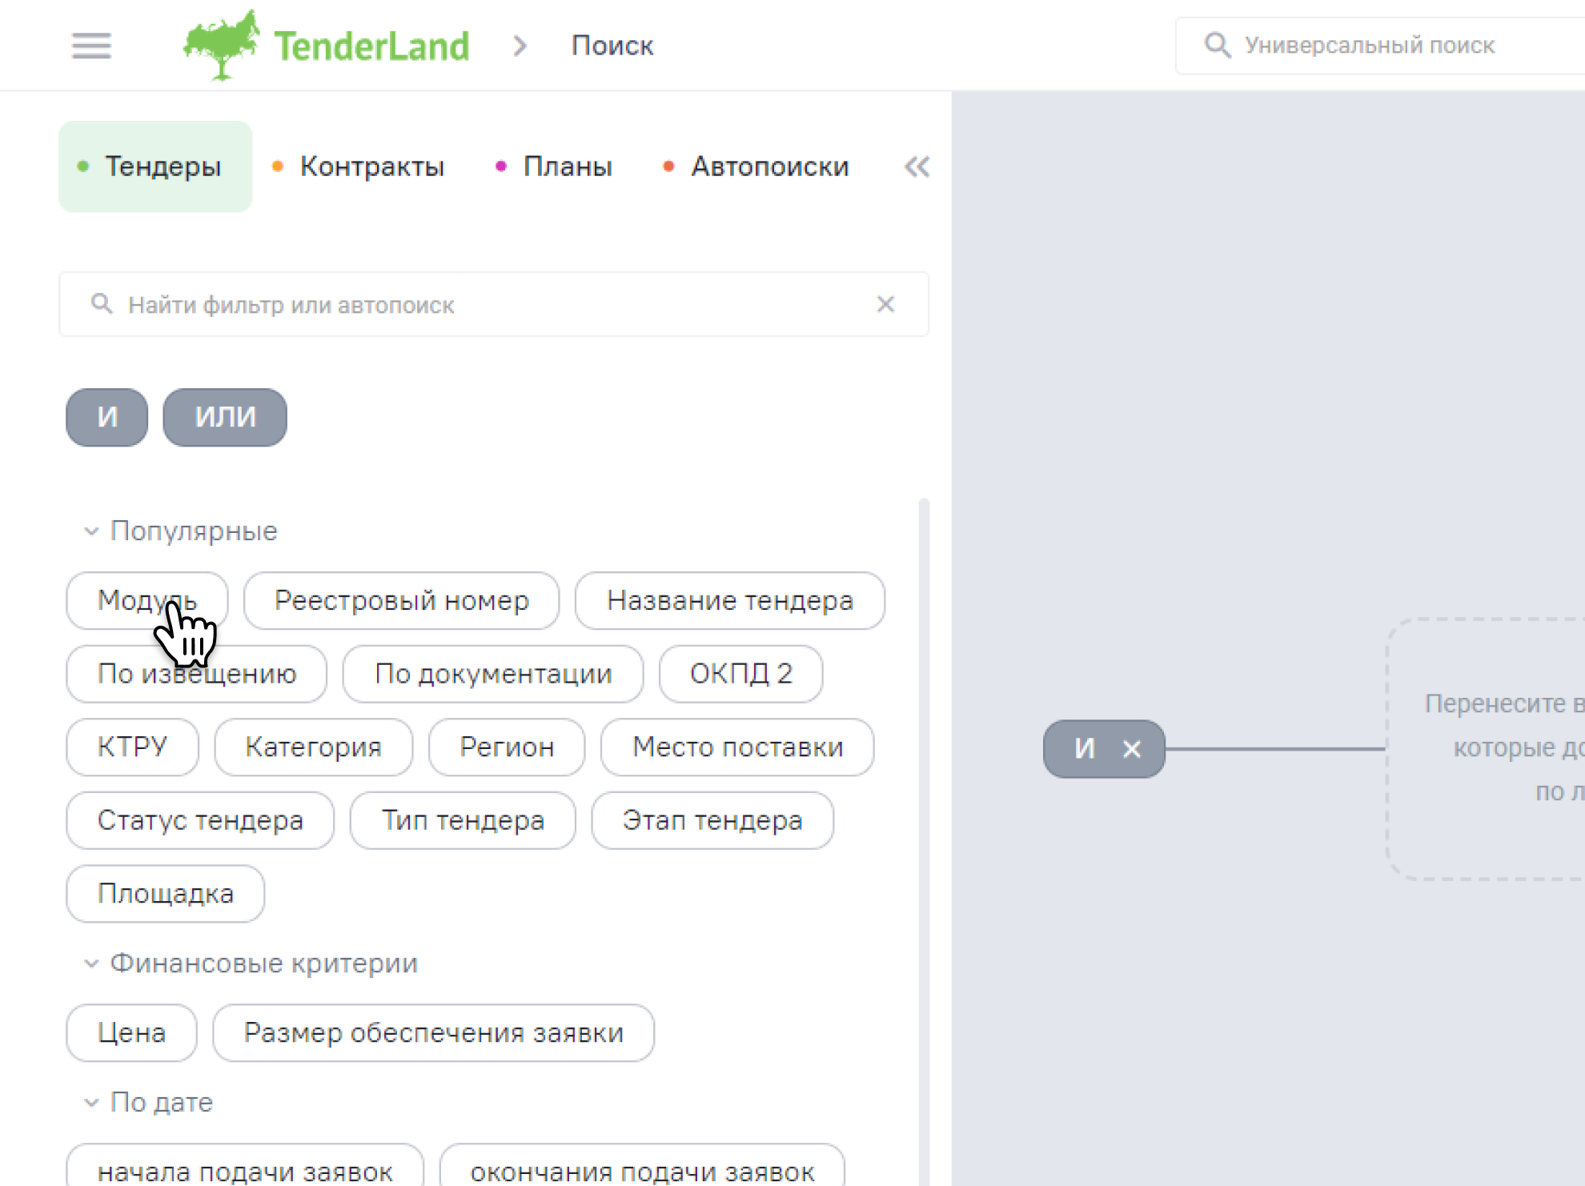Click the breadcrumb arrow before Поиск
The width and height of the screenshot is (1585, 1186).
pos(520,46)
